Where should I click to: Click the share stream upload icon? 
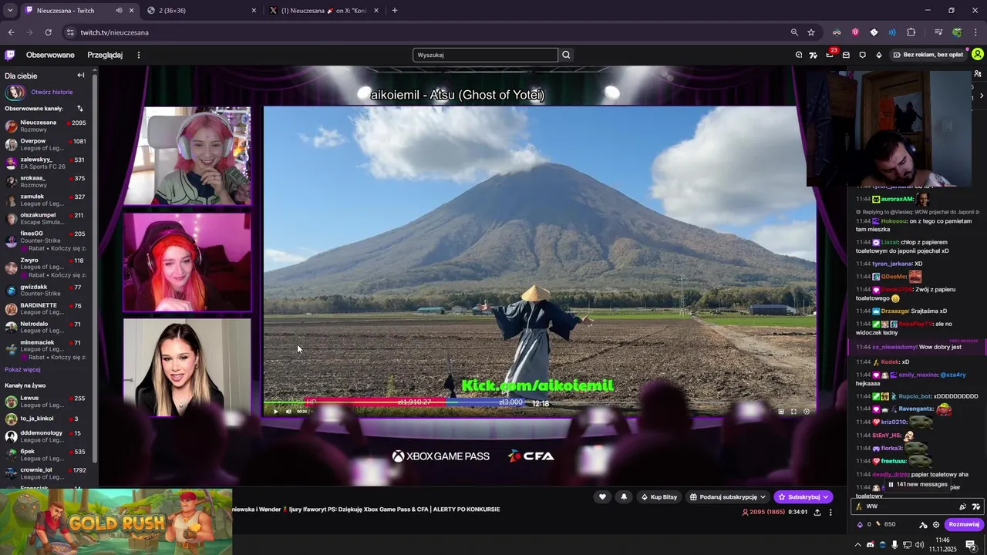[817, 512]
